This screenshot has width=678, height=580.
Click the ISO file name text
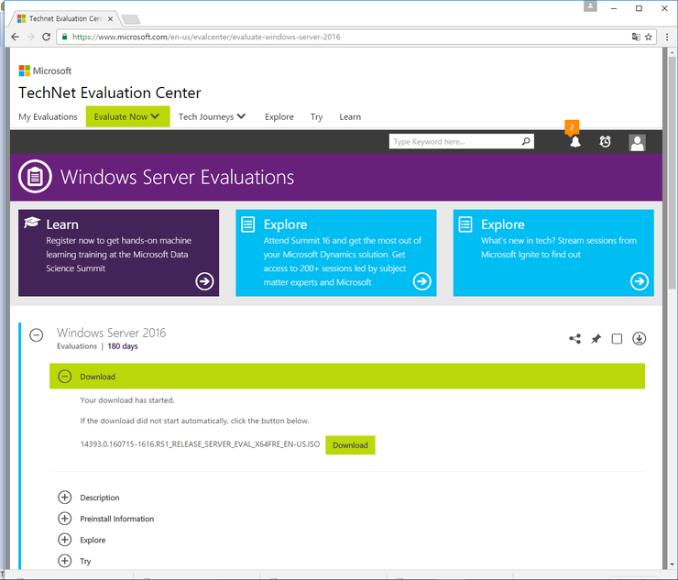point(201,444)
